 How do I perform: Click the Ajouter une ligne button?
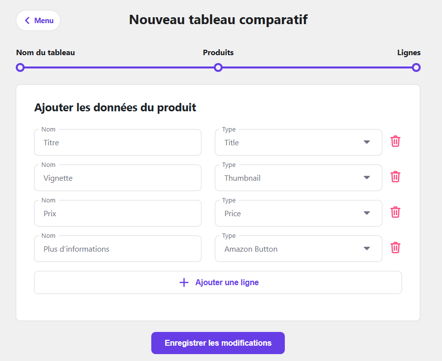pos(218,282)
